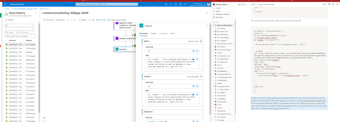Click the Pick a date field

pyautogui.click(x=12, y=32)
